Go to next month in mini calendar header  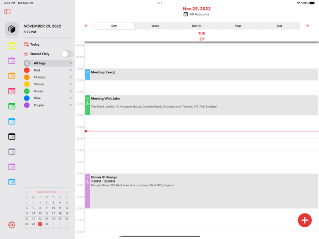coord(65,192)
